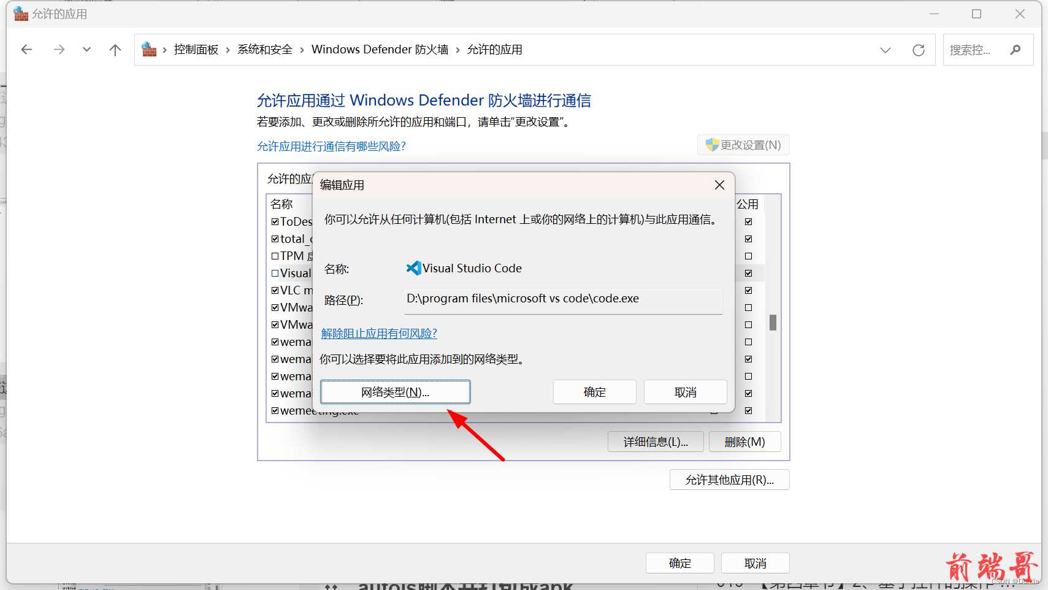Toggle 公用 checkbox in Visual row

pos(748,273)
